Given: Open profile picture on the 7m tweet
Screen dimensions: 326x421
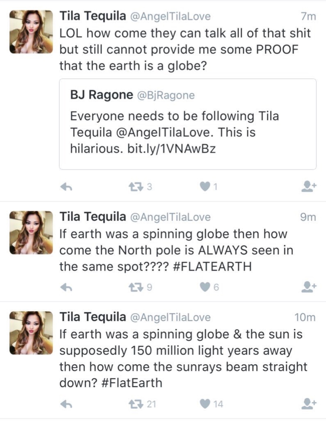Looking at the screenshot, I should [31, 32].
